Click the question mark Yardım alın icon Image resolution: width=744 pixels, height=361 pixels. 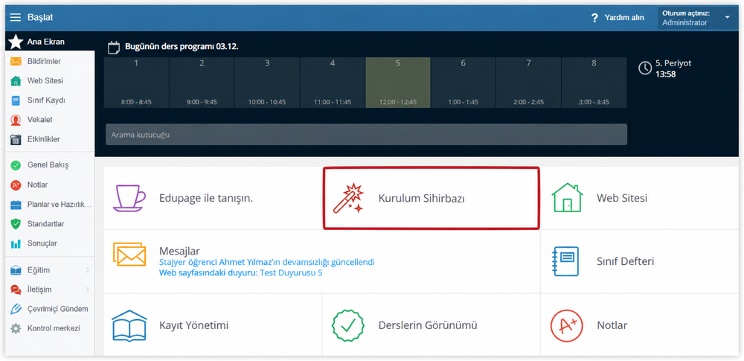(594, 18)
